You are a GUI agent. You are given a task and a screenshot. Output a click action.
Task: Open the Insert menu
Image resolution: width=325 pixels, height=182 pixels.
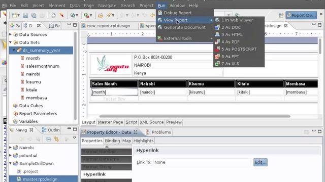[x=38, y=6]
